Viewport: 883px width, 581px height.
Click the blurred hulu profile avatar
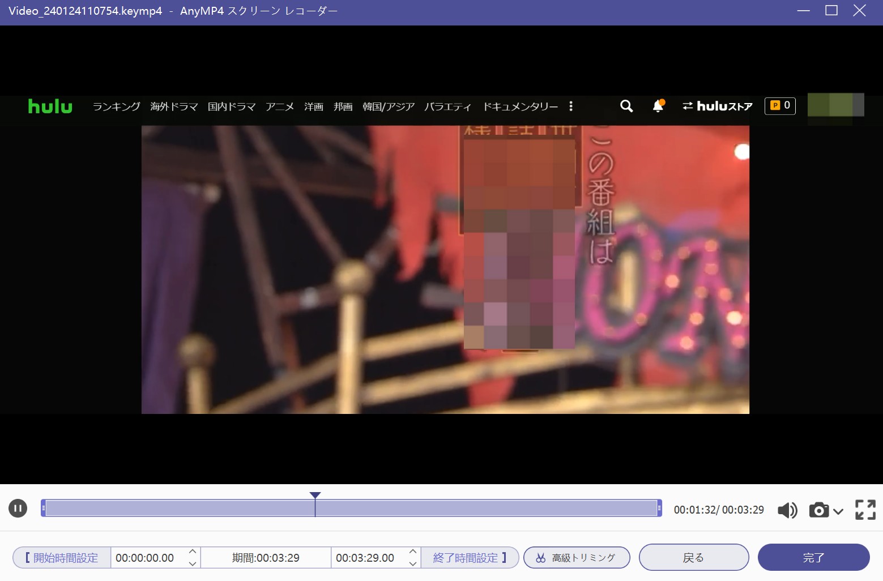coord(835,105)
